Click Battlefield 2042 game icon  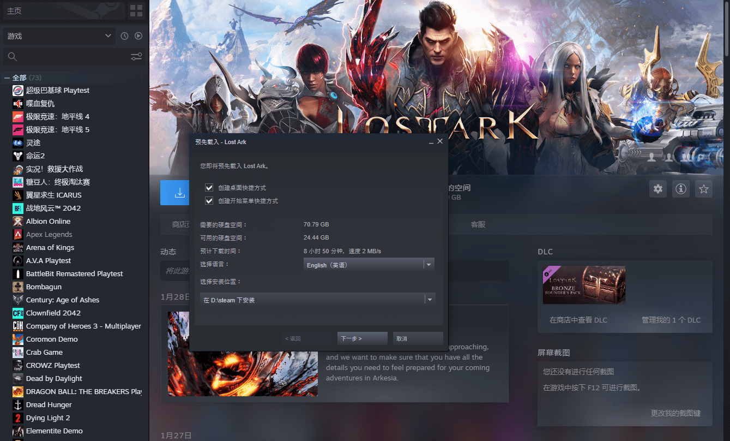pos(18,208)
